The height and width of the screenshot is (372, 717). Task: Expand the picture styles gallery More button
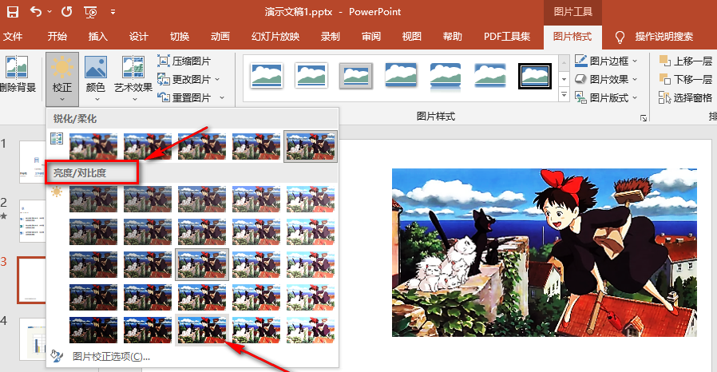(x=564, y=95)
